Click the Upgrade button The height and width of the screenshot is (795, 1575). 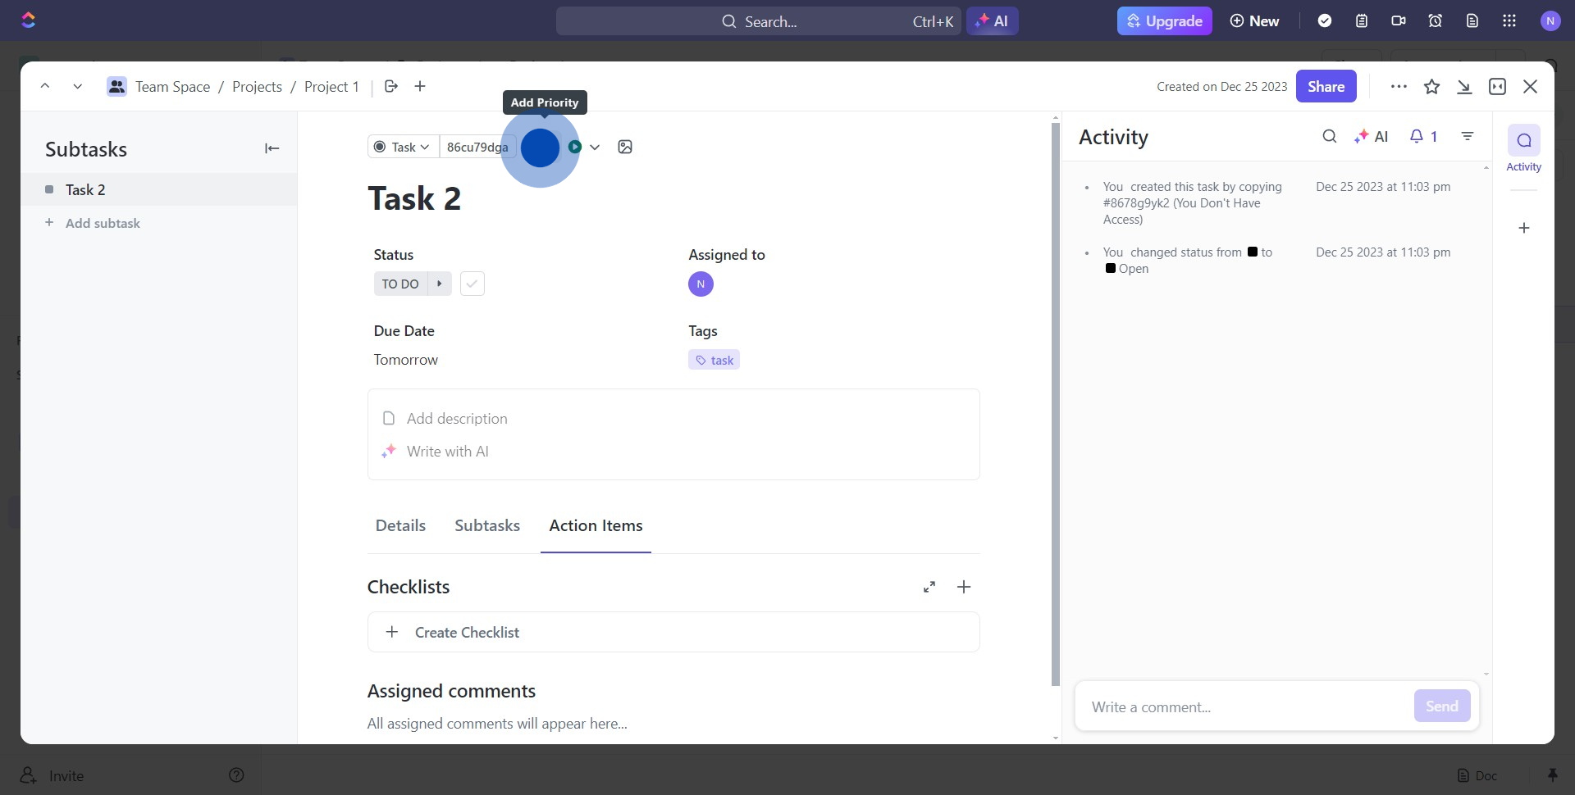pos(1164,21)
